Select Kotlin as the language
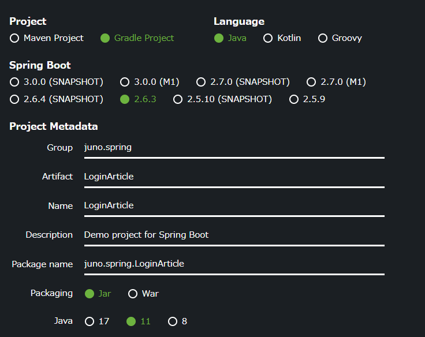Screen dimensions: 425x337 [268, 38]
